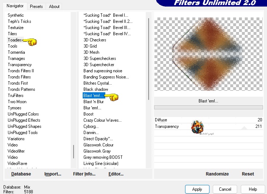Select the Navigator tab
Screen dimensions: 267x194
[x=15, y=6]
